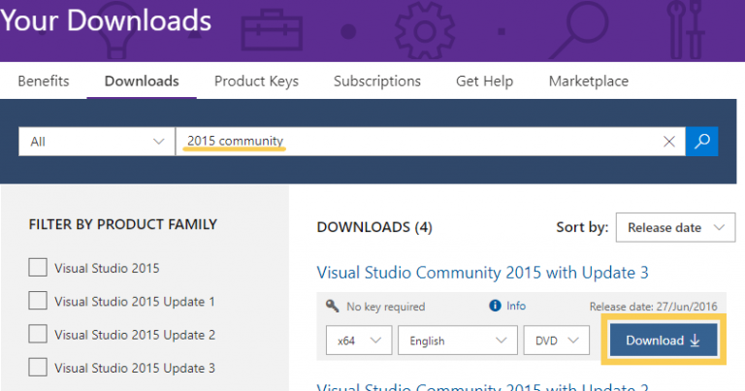
Task: Open the Marketplace tab
Action: click(588, 81)
